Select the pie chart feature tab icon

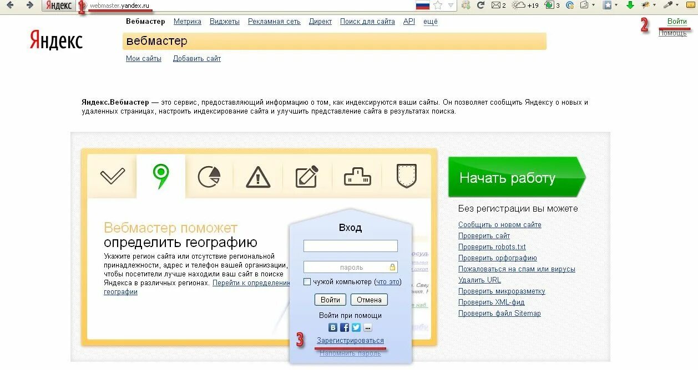pyautogui.click(x=209, y=177)
